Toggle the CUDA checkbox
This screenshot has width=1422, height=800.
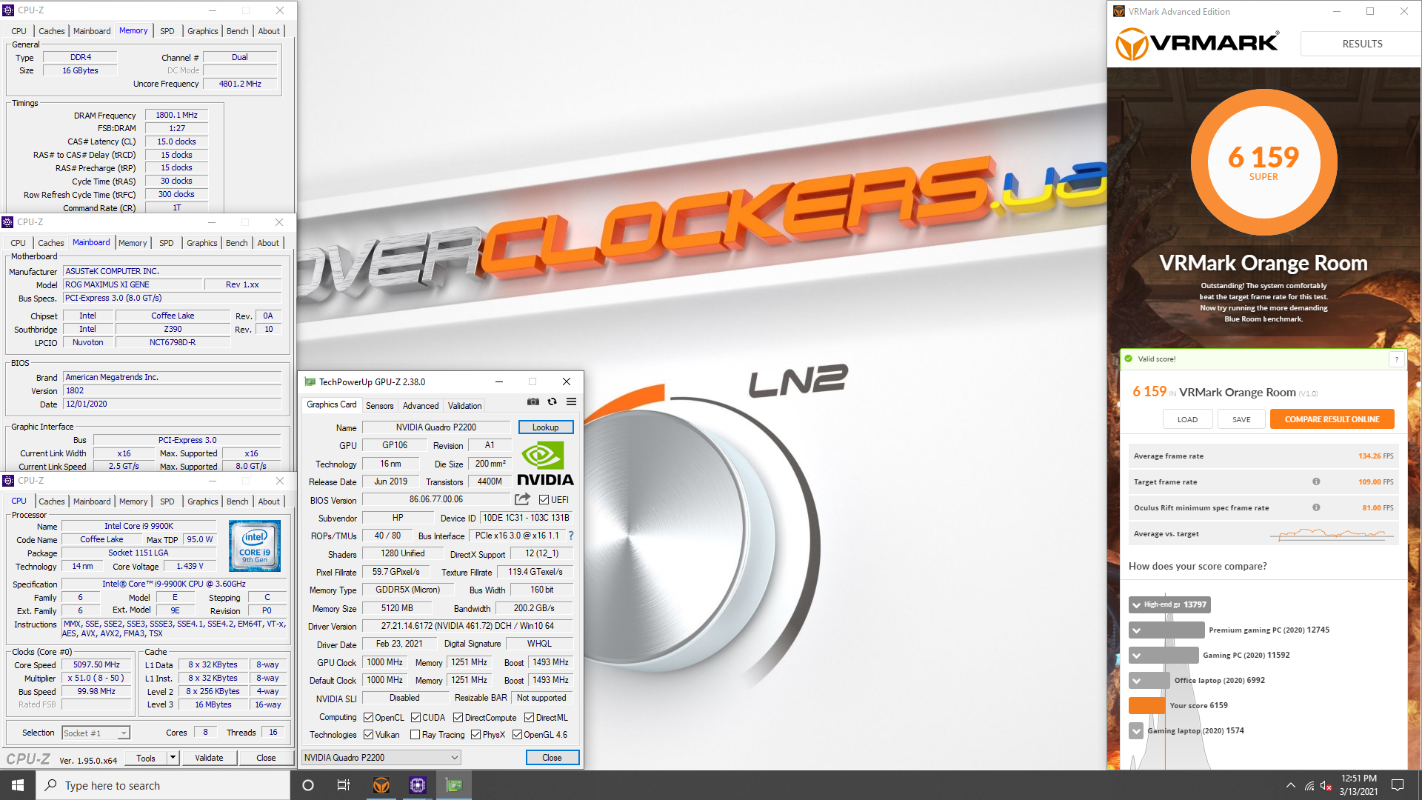pyautogui.click(x=415, y=717)
